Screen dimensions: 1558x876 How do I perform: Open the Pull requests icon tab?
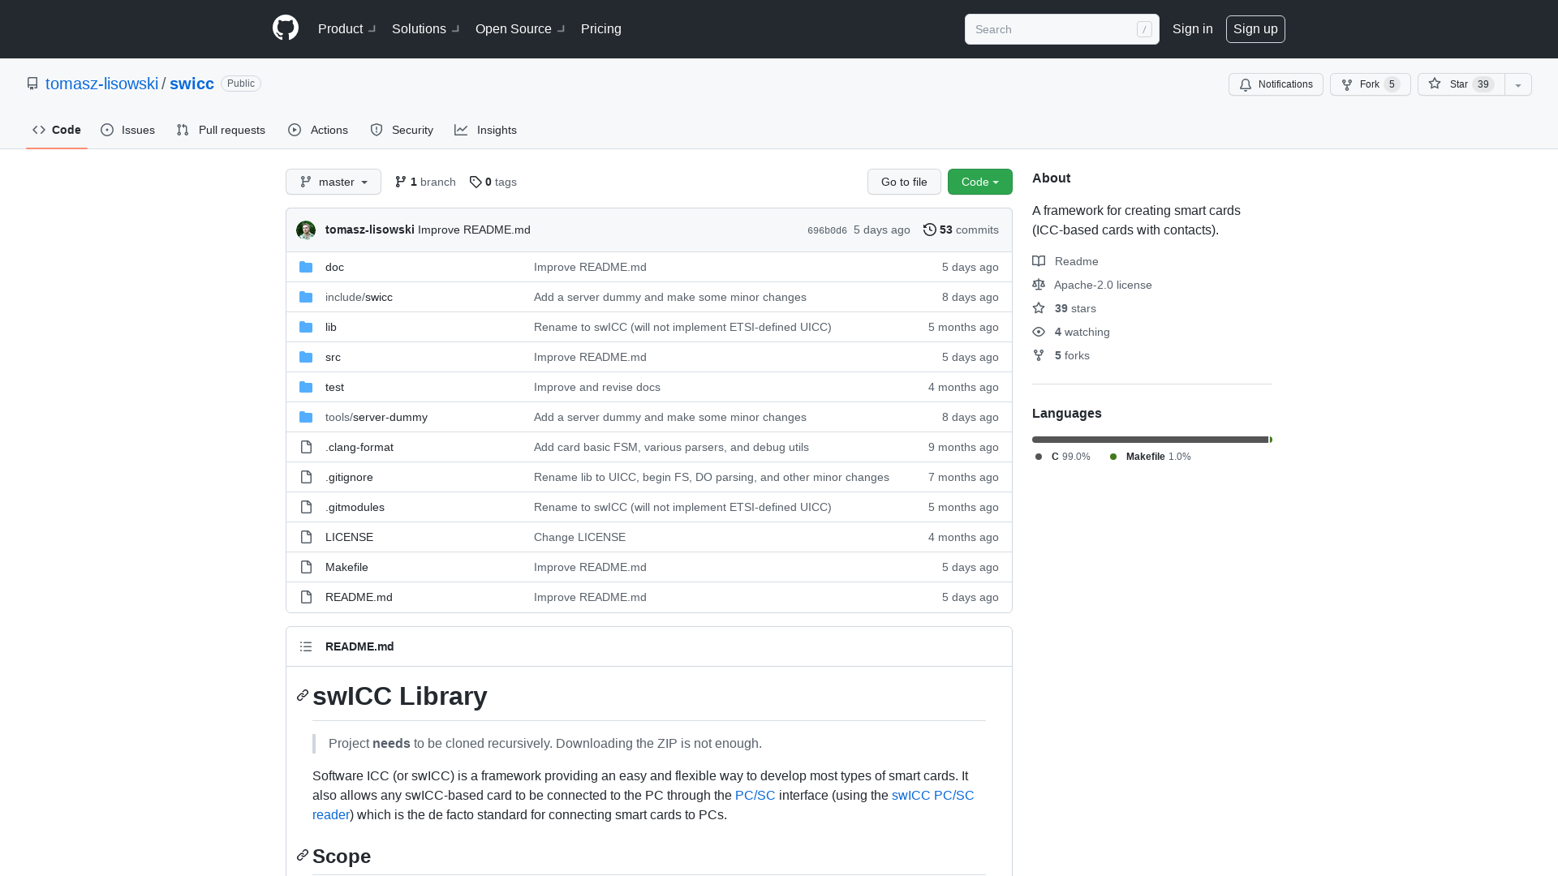182,130
